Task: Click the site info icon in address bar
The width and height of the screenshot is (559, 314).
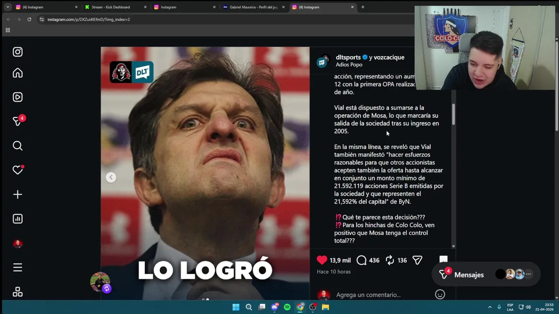Action: 41,19
